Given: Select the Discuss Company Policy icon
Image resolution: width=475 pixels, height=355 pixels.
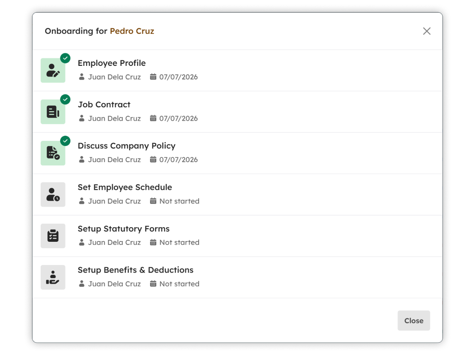Looking at the screenshot, I should tap(53, 153).
